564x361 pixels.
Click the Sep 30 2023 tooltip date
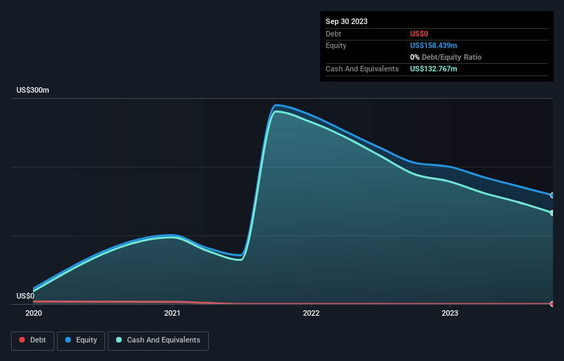pos(346,21)
